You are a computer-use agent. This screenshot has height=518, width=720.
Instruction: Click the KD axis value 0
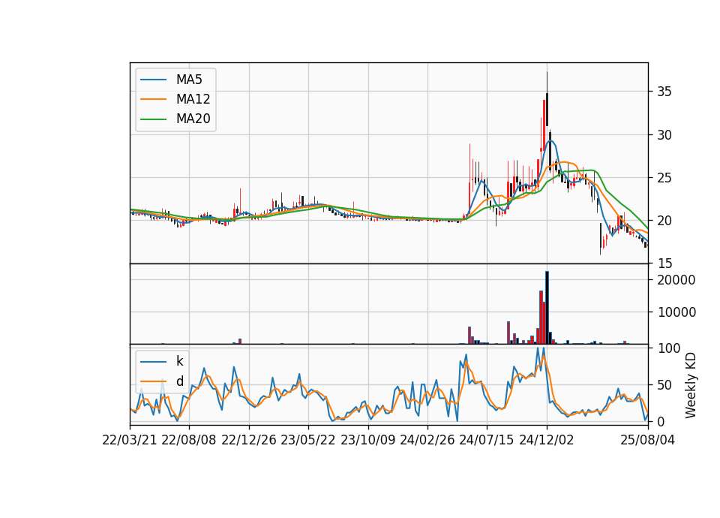click(661, 421)
